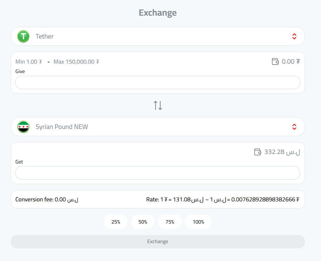Choose the 50% amount preset
This screenshot has width=321, height=265.
[143, 222]
